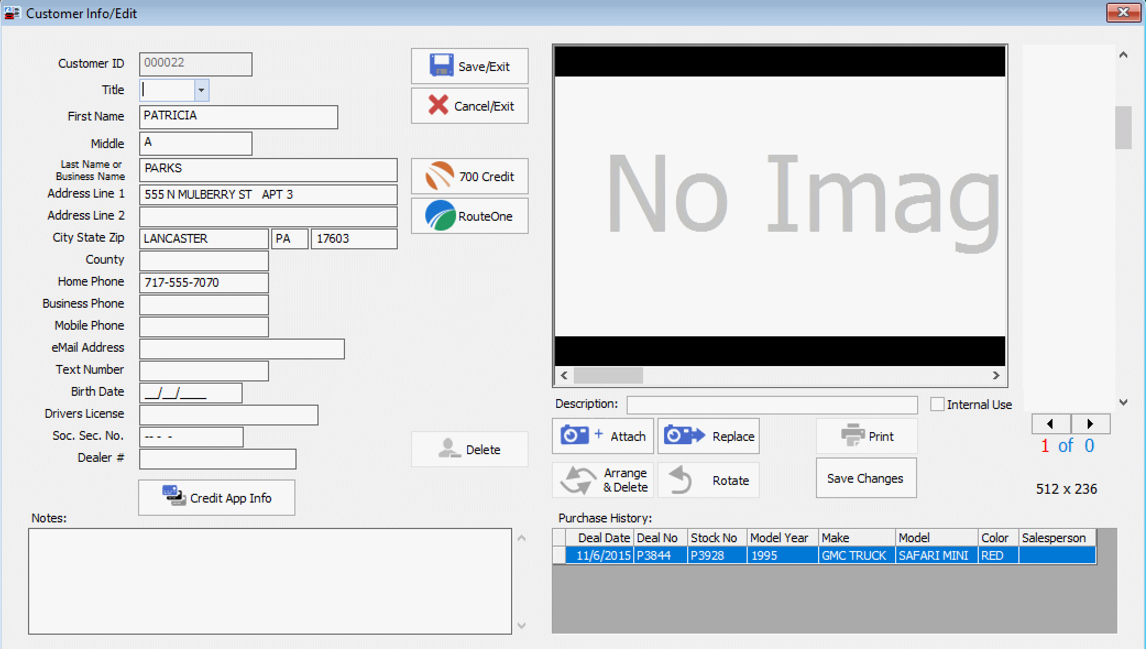Viewport: 1146px width, 649px height.
Task: Click the Replace image icon
Action: pos(683,435)
